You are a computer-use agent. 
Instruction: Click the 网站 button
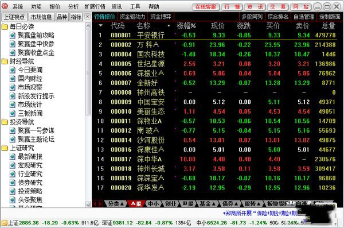301,7
